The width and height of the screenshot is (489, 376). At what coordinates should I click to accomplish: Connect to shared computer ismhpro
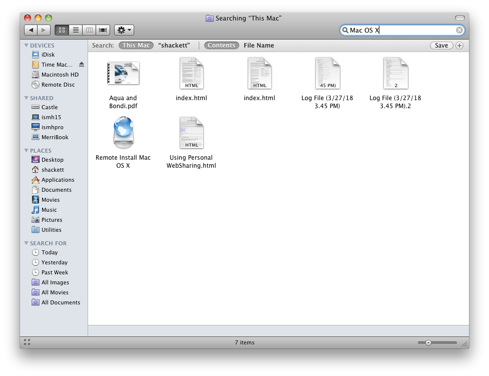click(x=54, y=127)
